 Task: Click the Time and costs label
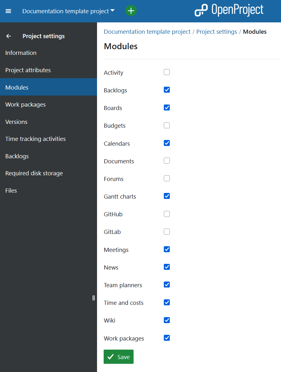coord(123,303)
